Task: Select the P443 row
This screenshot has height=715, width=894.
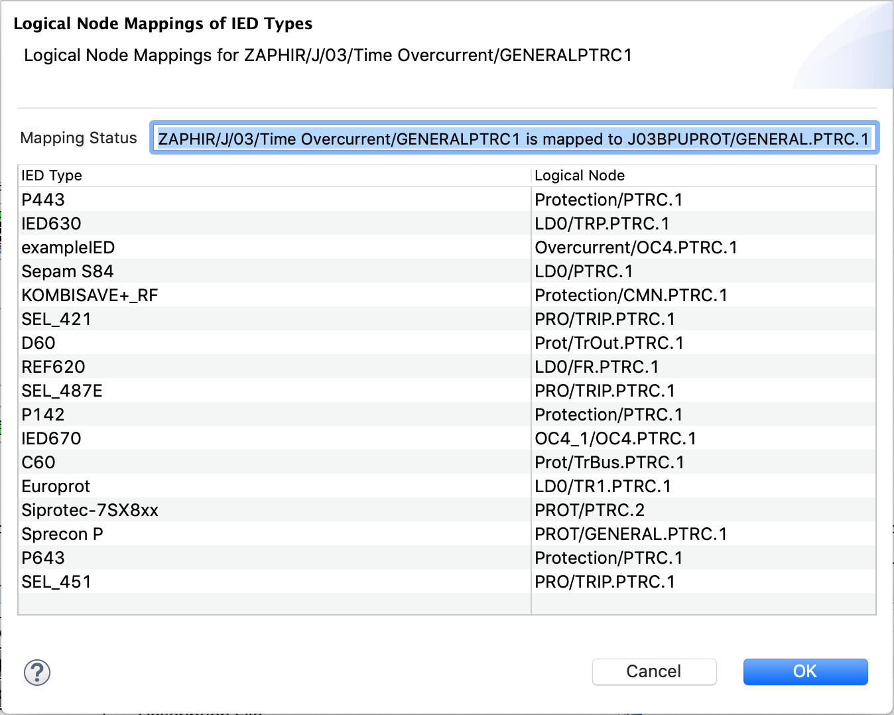Action: [x=43, y=200]
